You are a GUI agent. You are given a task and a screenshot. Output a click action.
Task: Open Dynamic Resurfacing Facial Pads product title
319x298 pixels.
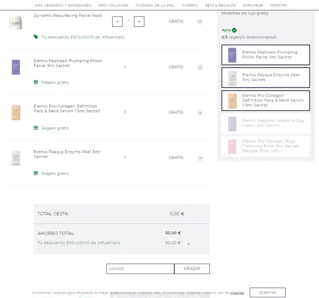tap(68, 16)
